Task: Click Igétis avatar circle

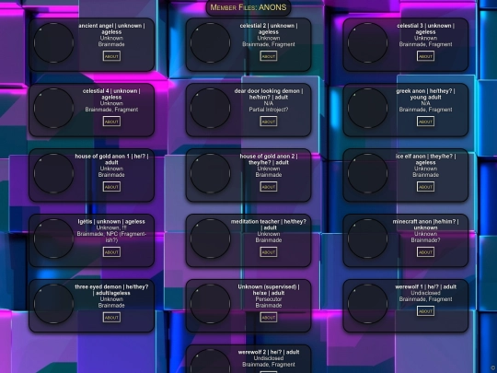Action: coord(53,239)
